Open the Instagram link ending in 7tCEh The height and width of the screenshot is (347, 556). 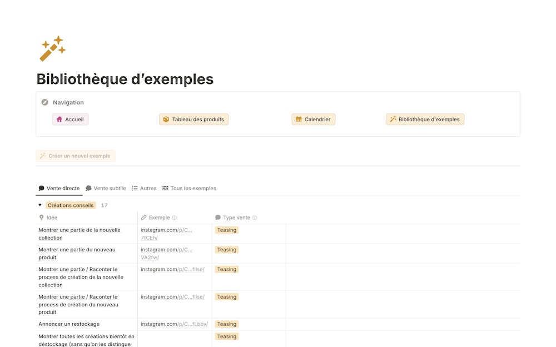point(167,234)
